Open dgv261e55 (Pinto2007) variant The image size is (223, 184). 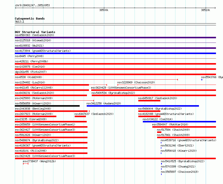tap(31, 72)
